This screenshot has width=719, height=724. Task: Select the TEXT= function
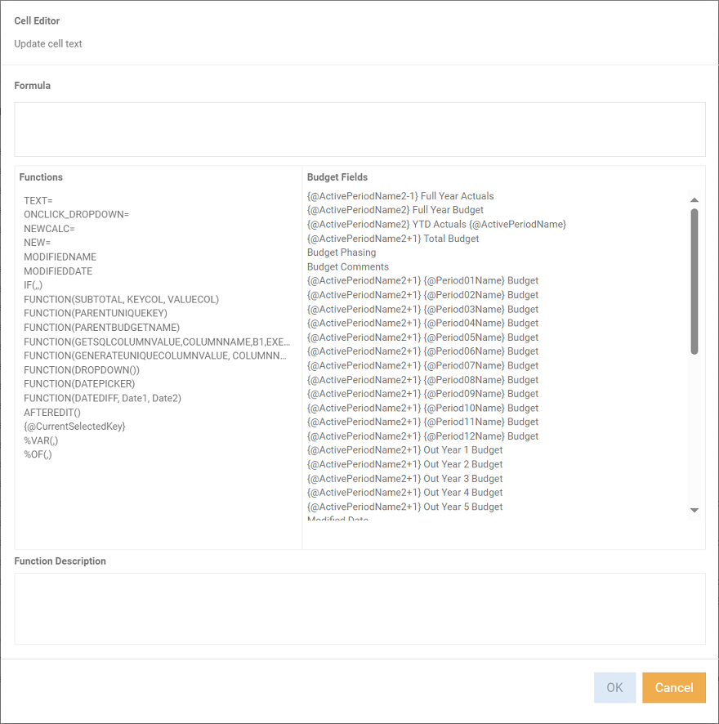coord(37,199)
